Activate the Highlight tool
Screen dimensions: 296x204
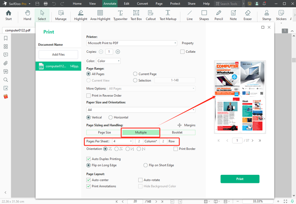coord(81,15)
